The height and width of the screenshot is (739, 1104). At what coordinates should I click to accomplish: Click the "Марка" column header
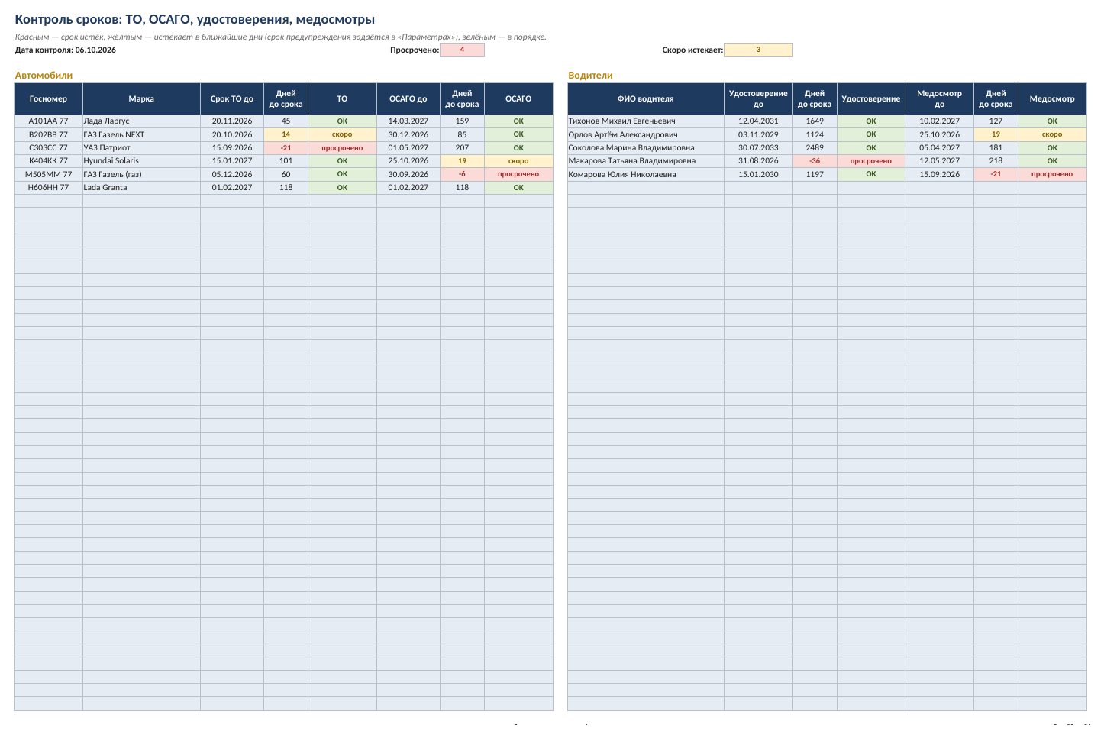click(x=141, y=99)
